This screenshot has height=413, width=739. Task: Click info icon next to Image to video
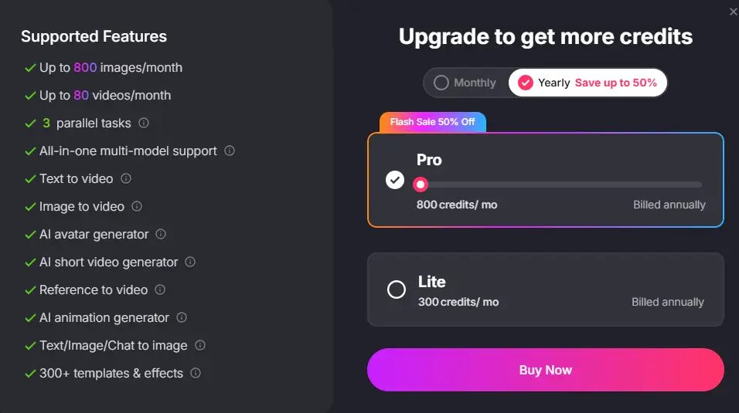click(x=137, y=206)
